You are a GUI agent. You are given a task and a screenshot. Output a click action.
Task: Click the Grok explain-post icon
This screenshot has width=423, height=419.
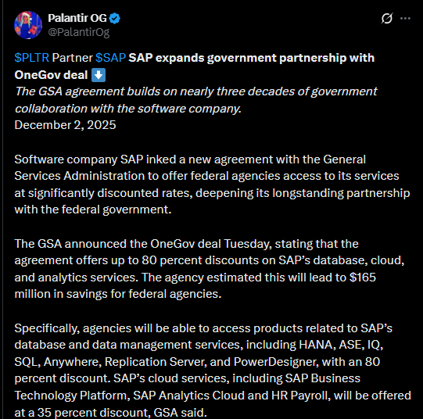pos(386,18)
